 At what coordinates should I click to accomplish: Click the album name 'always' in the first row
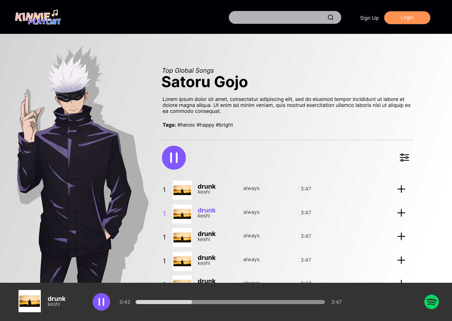[x=251, y=188]
